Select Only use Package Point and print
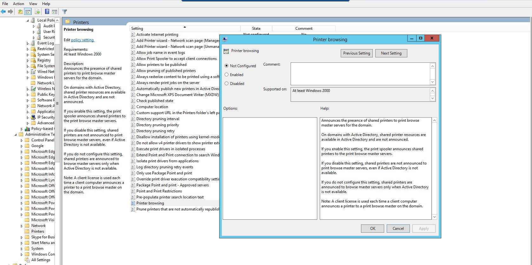 [x=164, y=173]
